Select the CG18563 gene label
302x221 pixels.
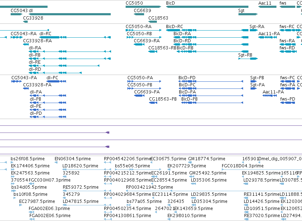coord(158,18)
